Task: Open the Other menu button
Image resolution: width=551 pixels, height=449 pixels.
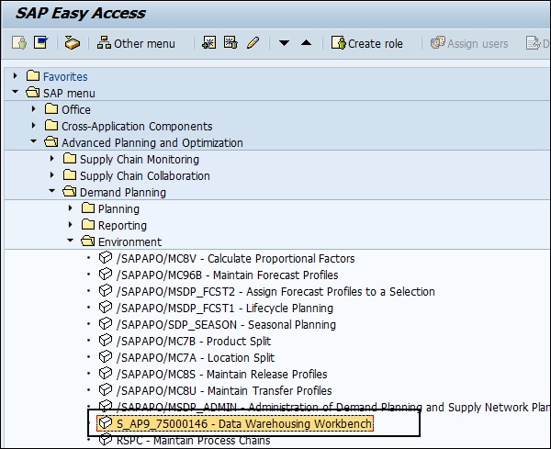Action: (135, 43)
